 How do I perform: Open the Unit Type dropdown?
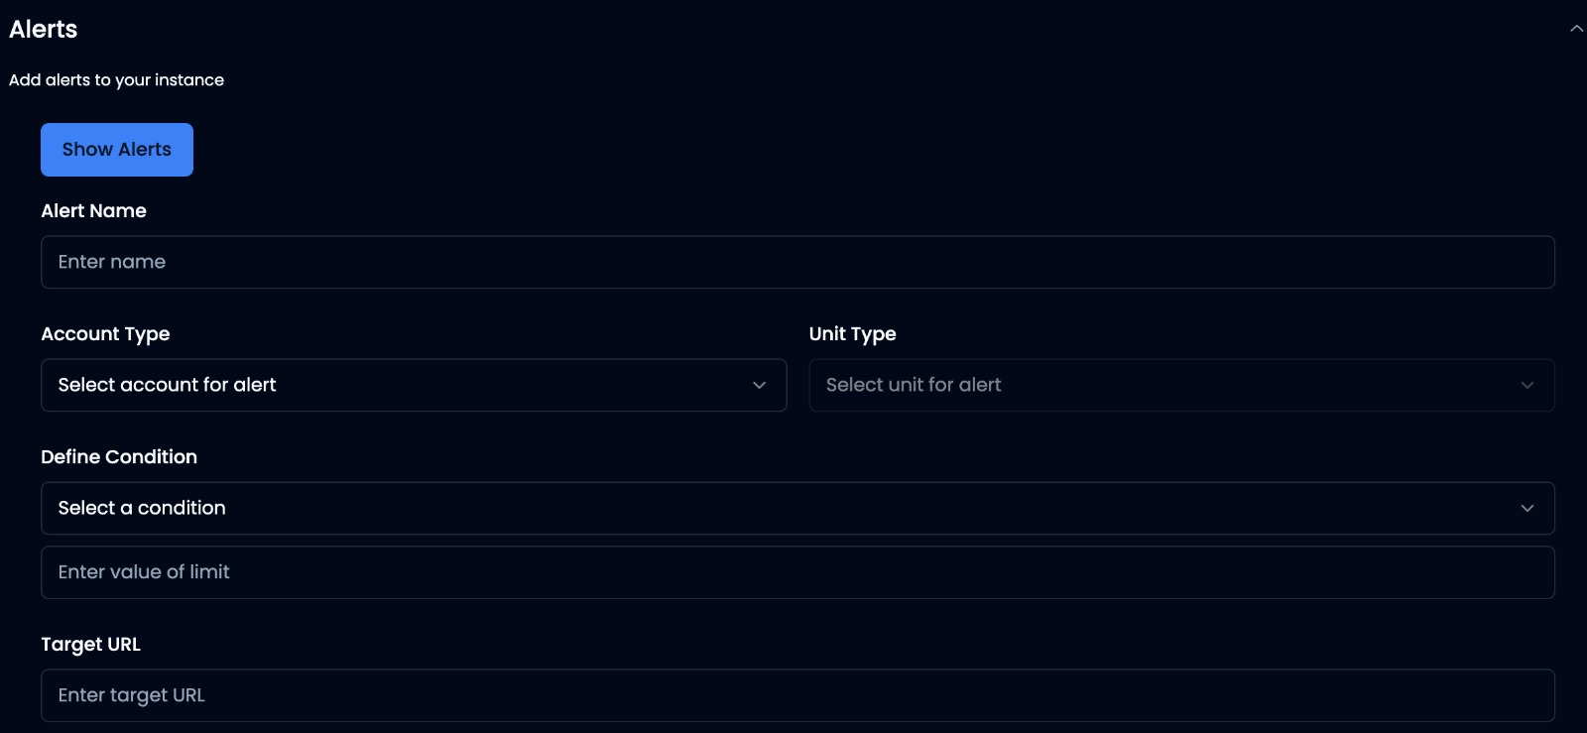[x=1181, y=385]
